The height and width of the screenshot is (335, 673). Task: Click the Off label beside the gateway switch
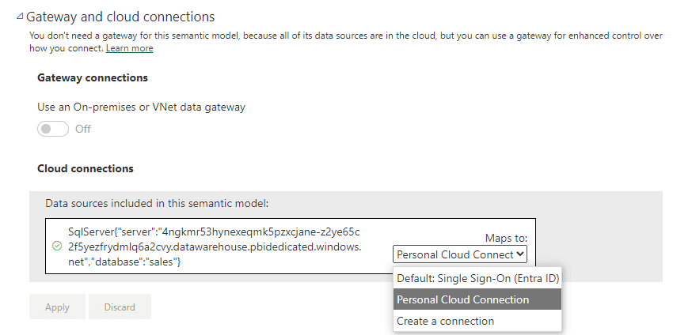[x=83, y=129]
